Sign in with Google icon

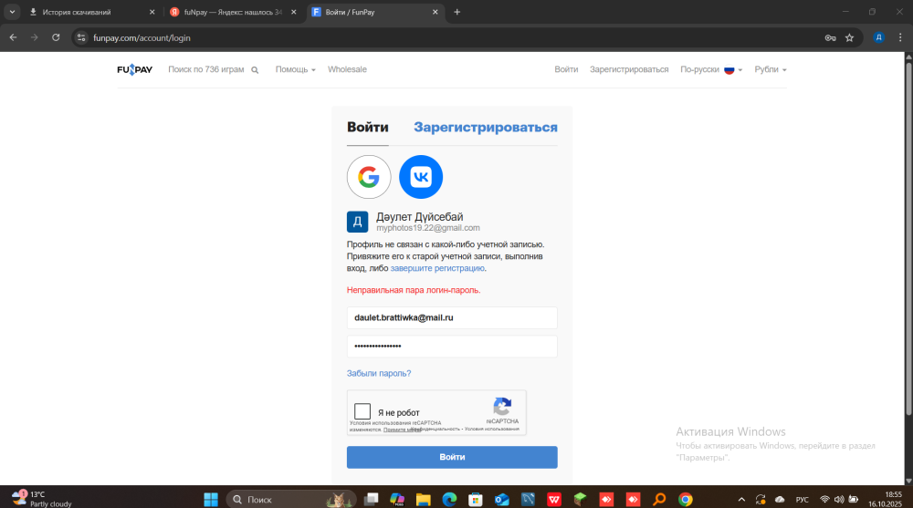point(369,177)
